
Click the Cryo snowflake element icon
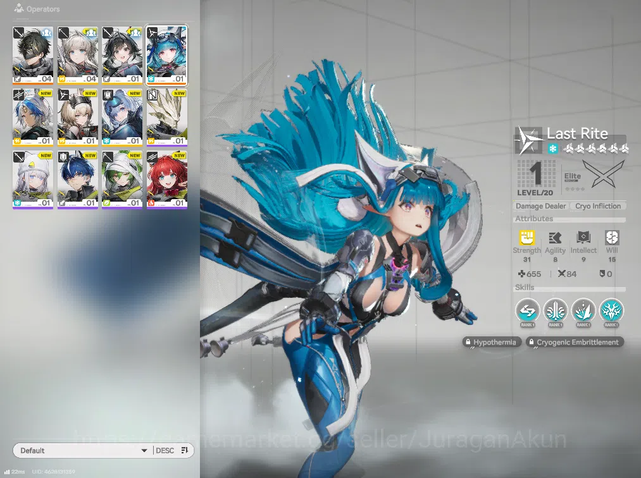(x=552, y=149)
